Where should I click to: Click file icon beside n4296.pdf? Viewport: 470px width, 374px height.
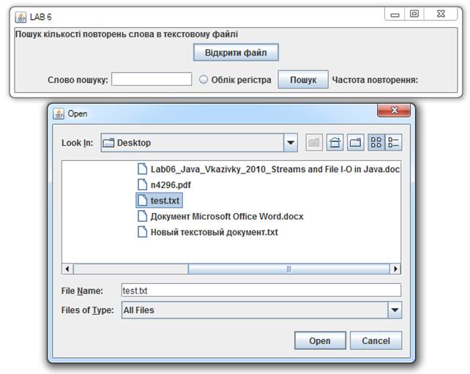142,184
